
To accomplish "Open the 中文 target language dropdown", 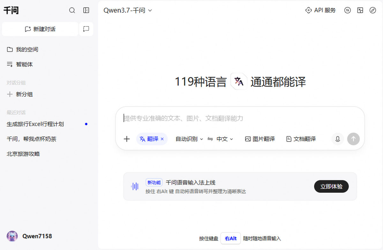I will (225, 139).
